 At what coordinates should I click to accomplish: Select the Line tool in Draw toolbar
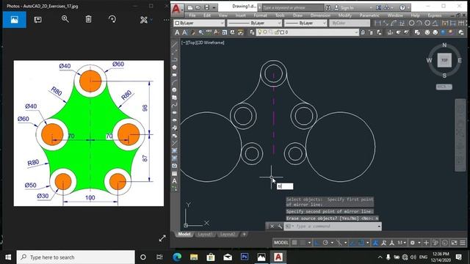coord(175,45)
